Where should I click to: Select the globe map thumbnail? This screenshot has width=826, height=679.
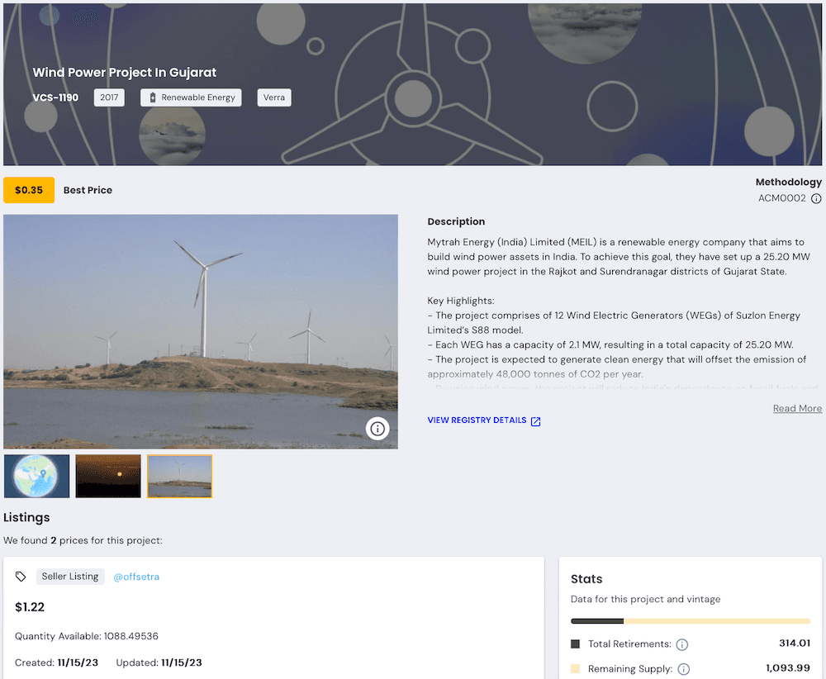(x=36, y=476)
